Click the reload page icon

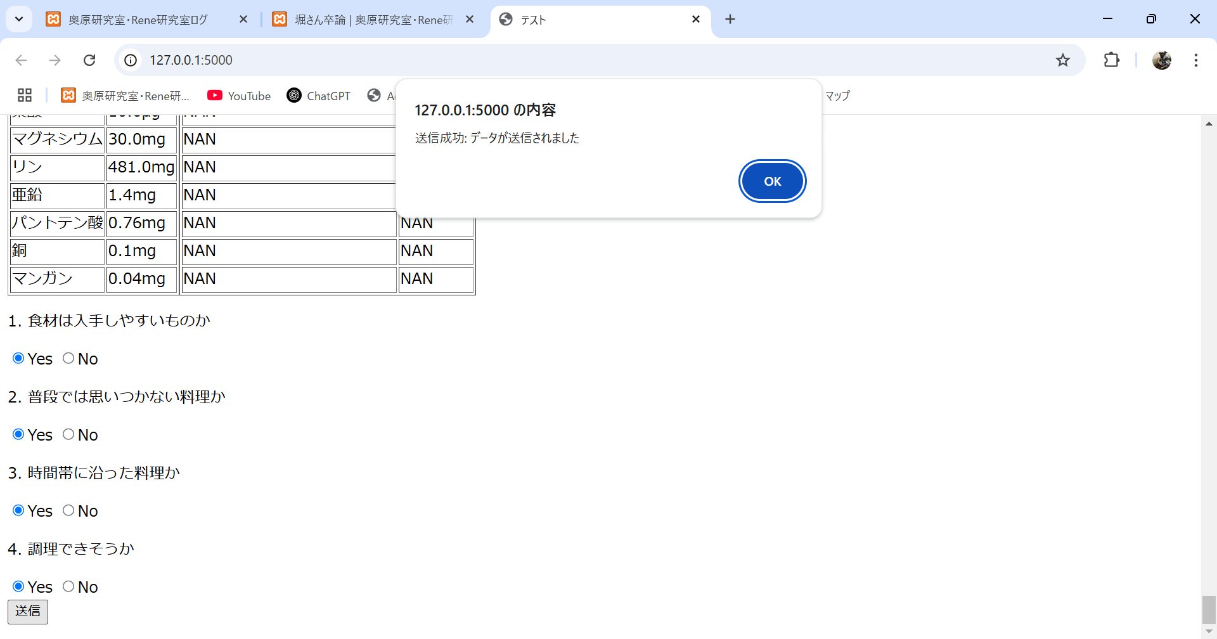click(x=89, y=60)
